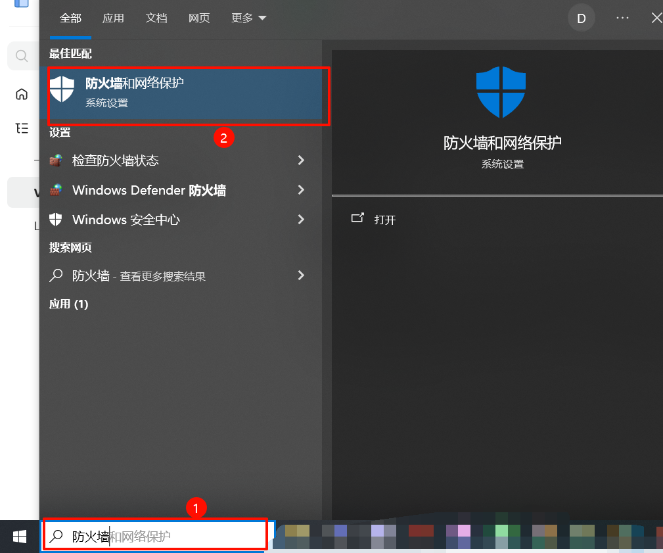
Task: Click the 搜索网页 section header
Action: point(70,247)
